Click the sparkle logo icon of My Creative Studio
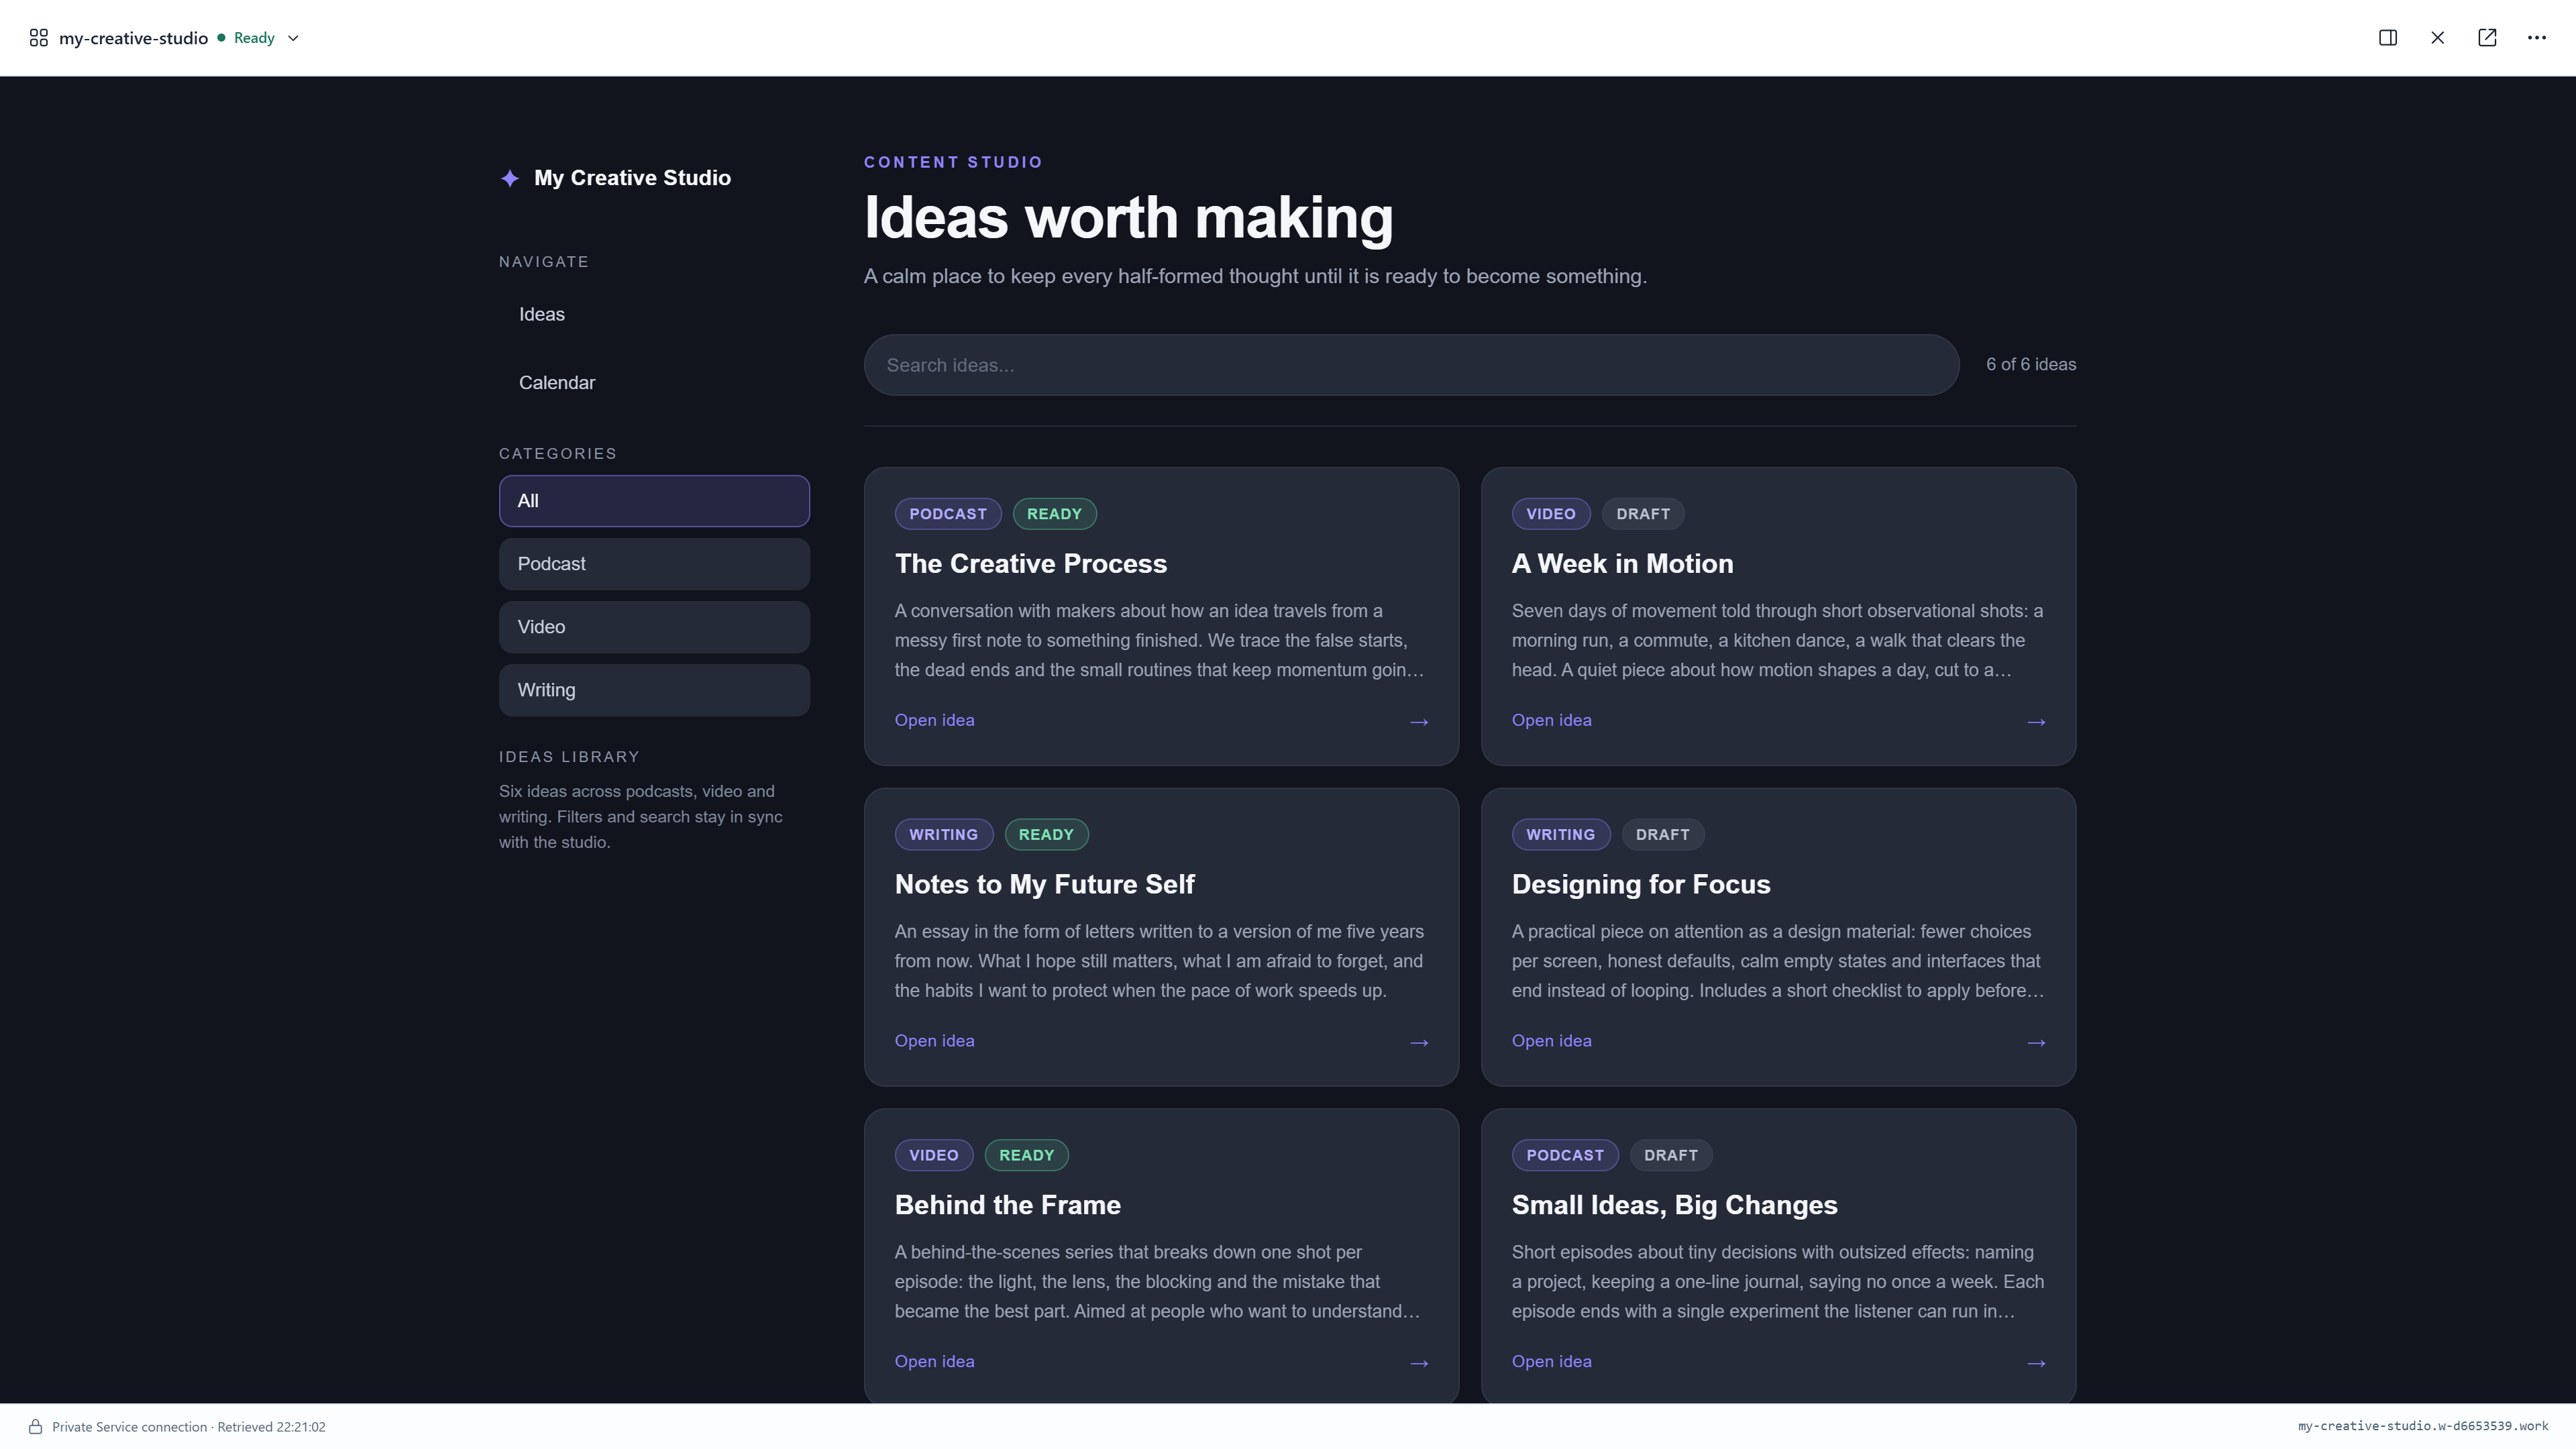The image size is (2576, 1449). point(510,178)
